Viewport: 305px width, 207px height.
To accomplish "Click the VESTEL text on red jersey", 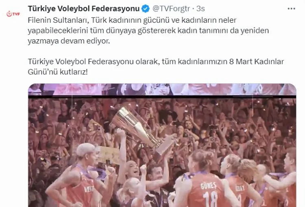I will 89,189.
